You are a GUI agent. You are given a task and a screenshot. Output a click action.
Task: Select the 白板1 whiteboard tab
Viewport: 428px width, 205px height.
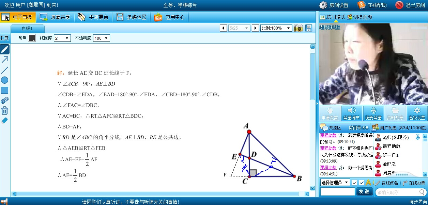[x=27, y=28]
